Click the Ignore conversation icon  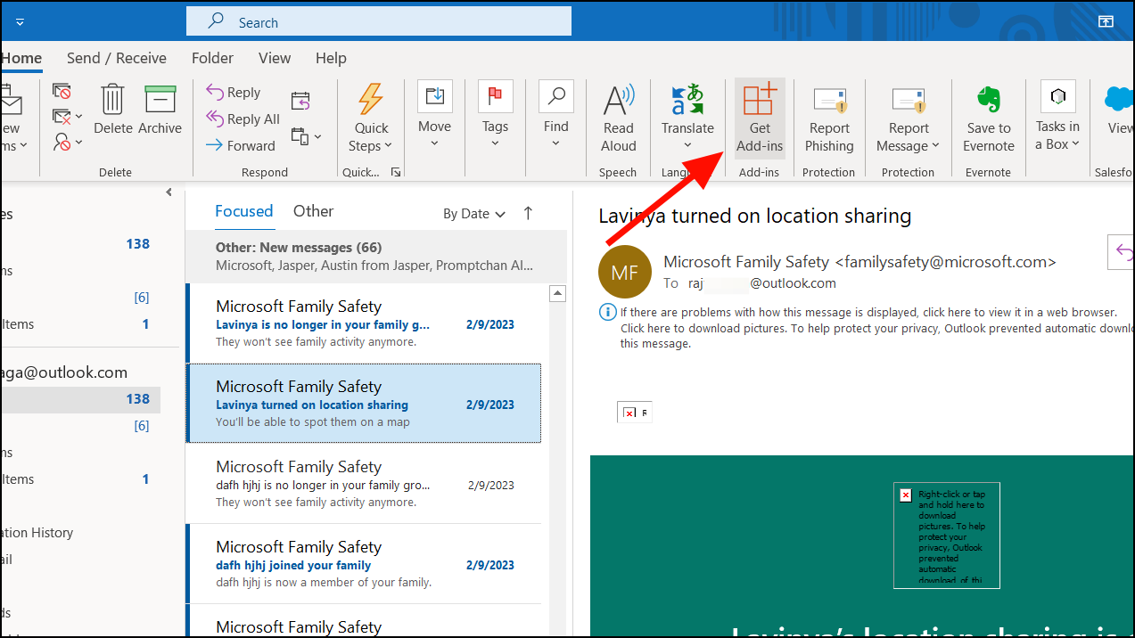pos(62,91)
